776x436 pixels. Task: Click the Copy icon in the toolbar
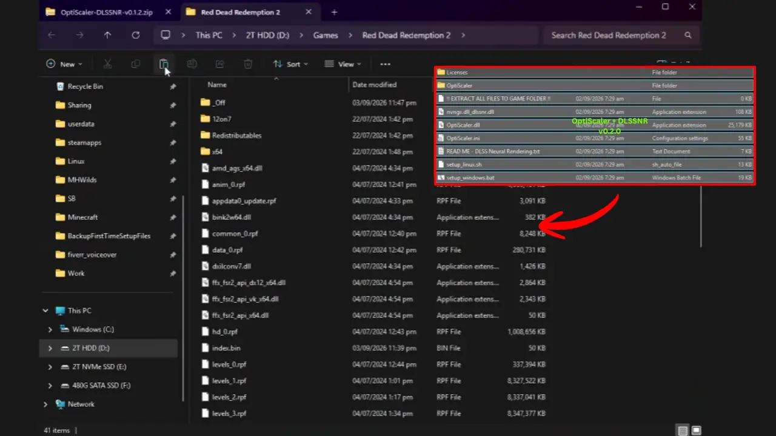[x=136, y=64]
